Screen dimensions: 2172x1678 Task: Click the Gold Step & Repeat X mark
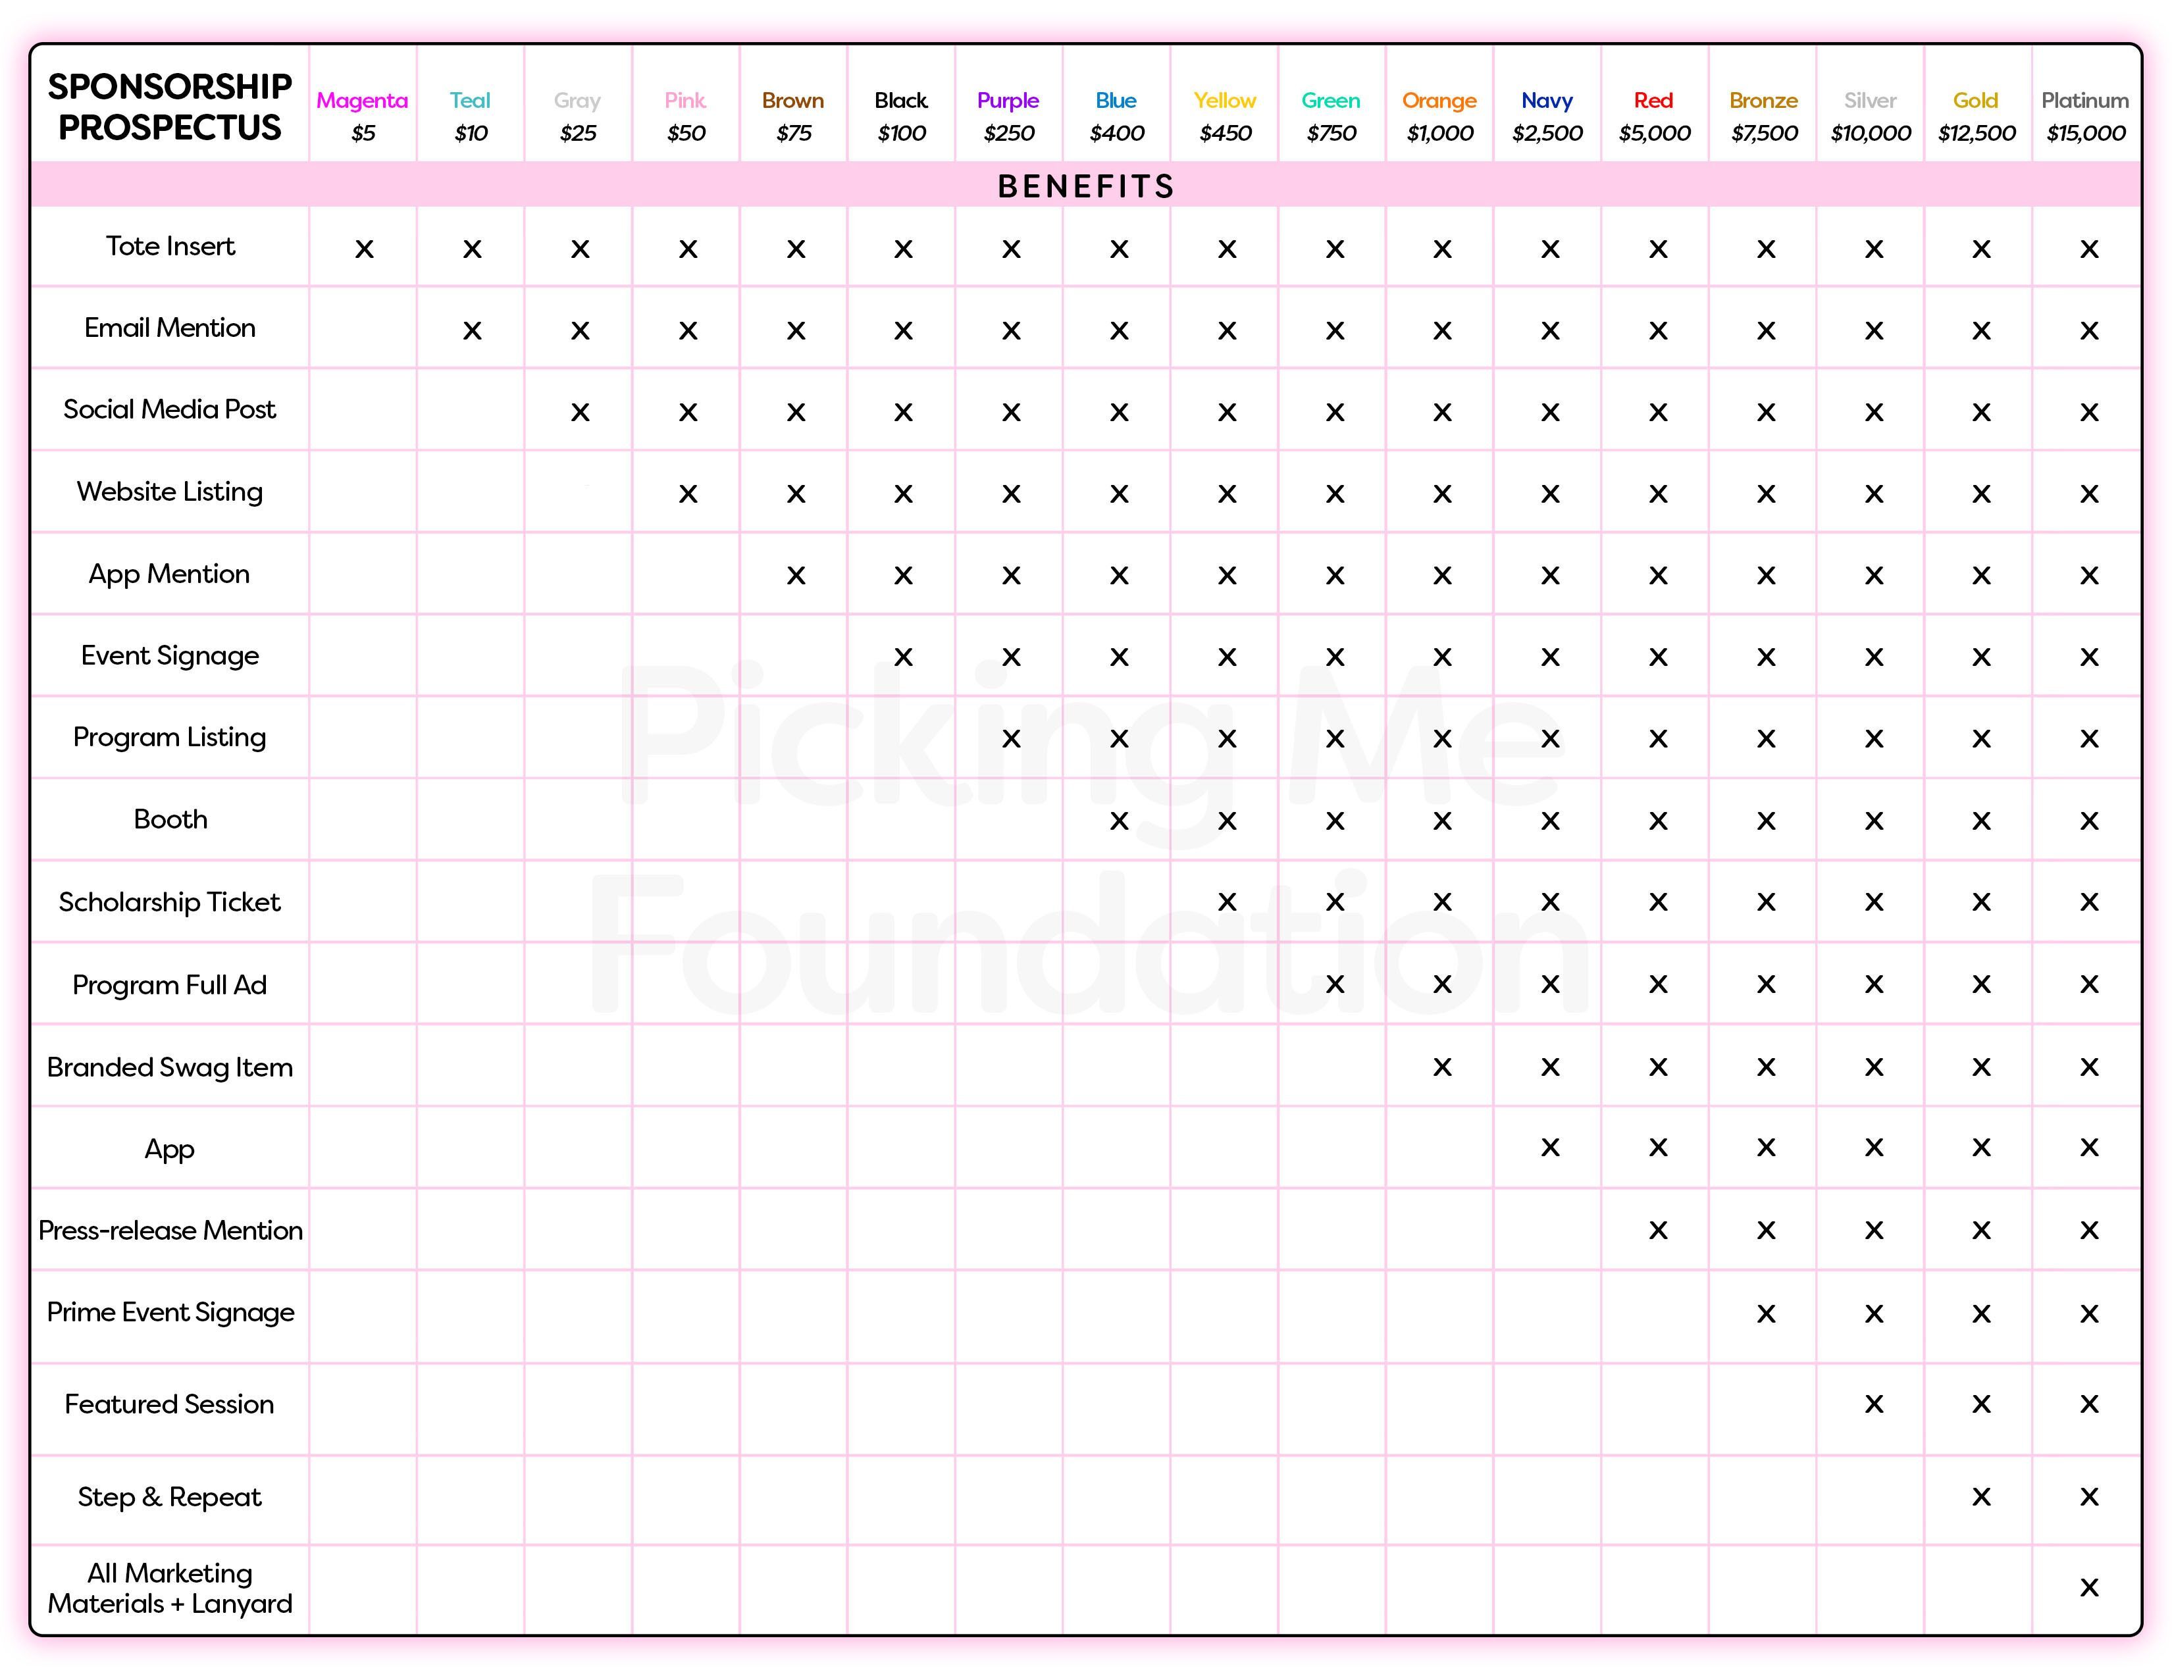point(1981,1497)
